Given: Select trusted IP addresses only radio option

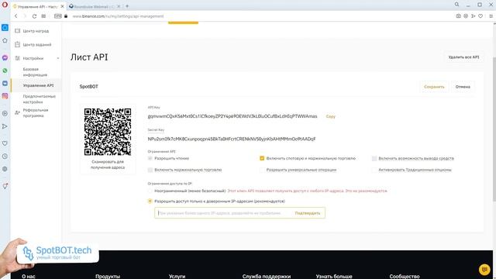Looking at the screenshot, I should click(150, 201).
